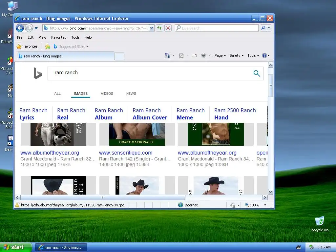Open the recent pages dropdown arrow
This screenshot has height=252, width=336.
[36, 28]
